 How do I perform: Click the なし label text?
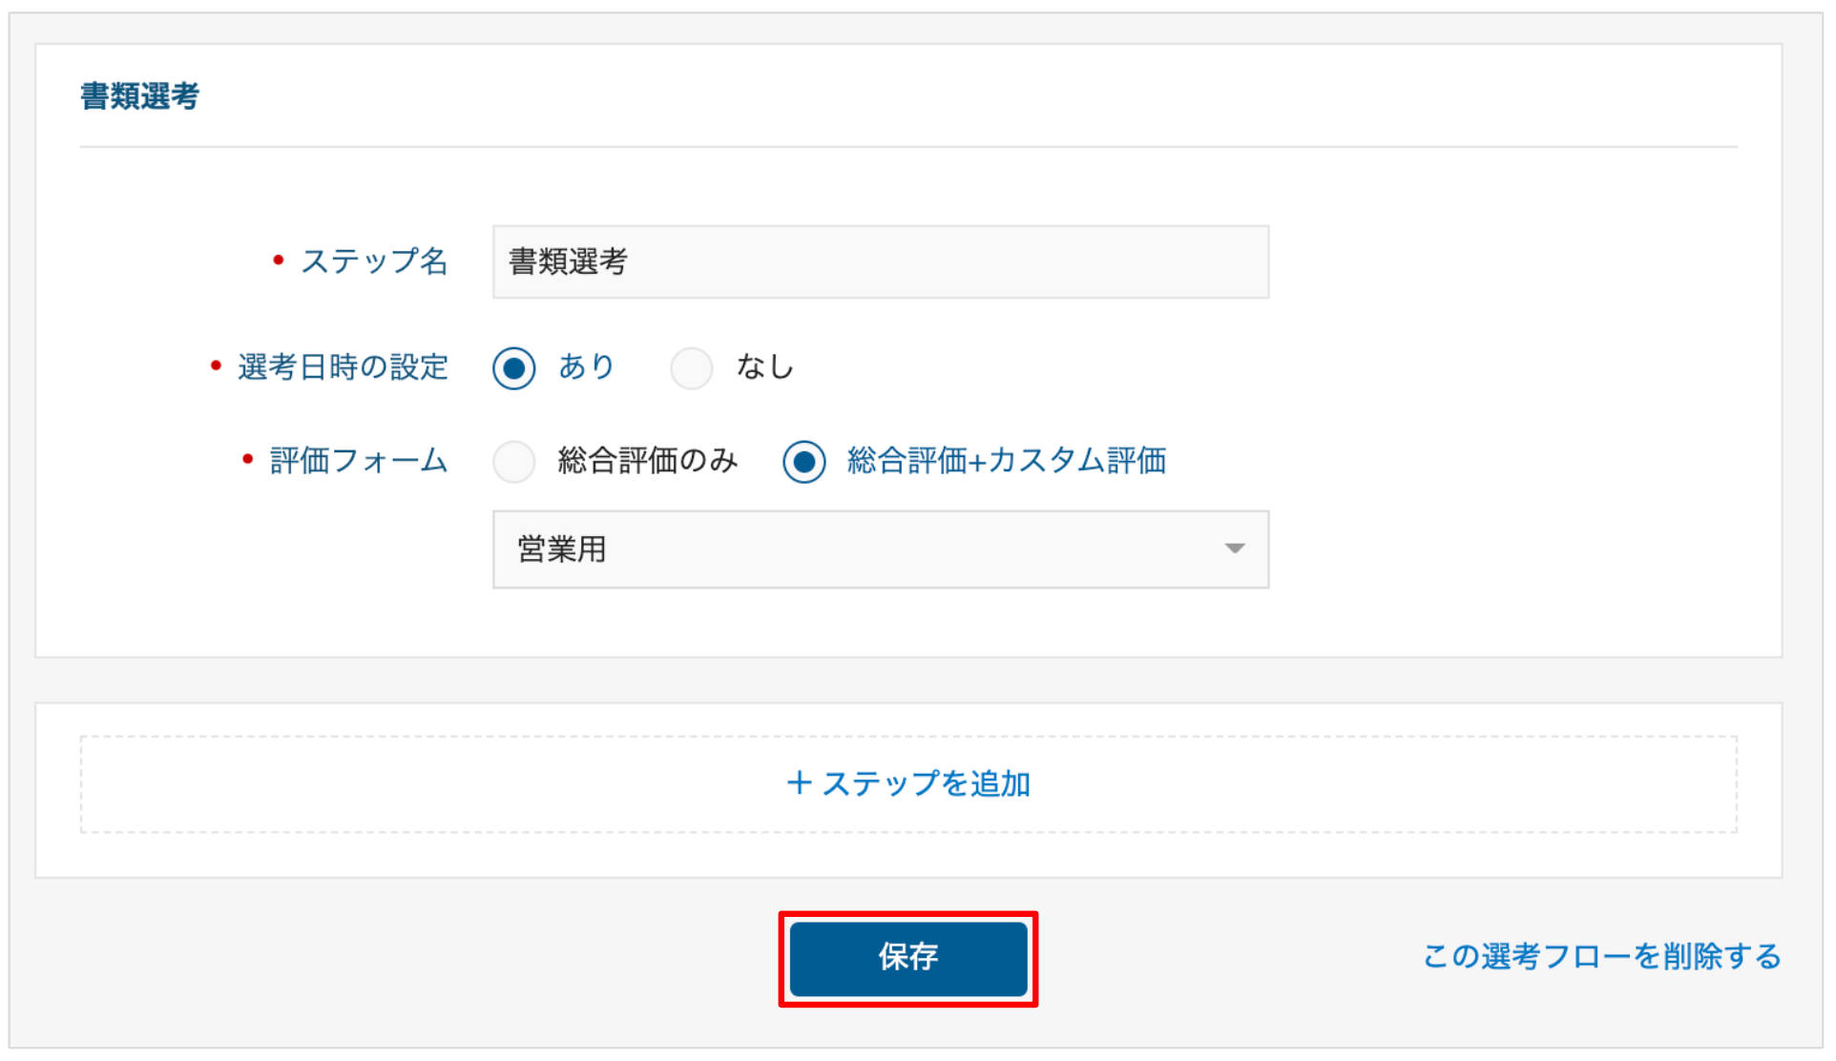pos(764,366)
